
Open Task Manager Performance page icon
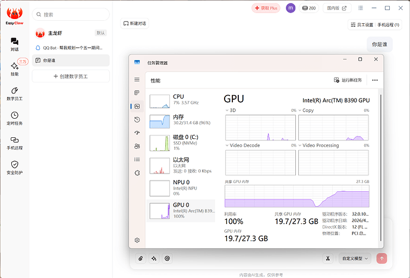click(137, 106)
